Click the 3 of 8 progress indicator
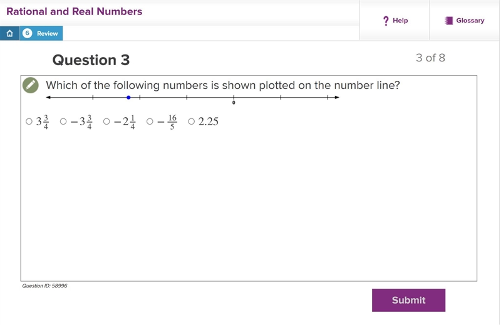Screen dimensions: 501x325 pos(430,58)
